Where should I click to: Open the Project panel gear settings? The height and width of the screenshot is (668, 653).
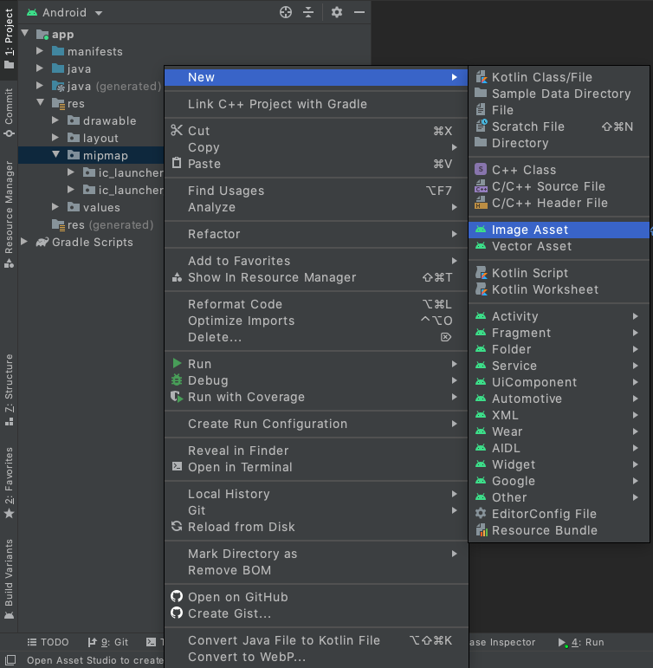tap(337, 12)
